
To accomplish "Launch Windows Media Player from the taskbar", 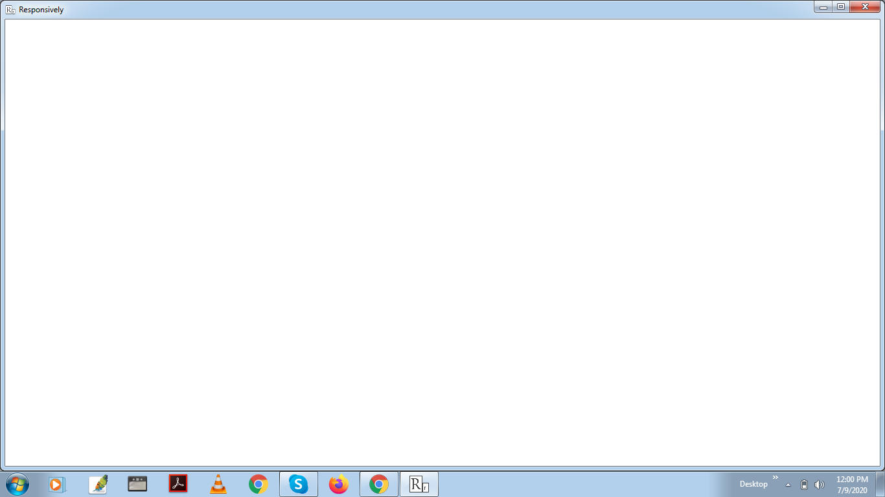I will [58, 483].
